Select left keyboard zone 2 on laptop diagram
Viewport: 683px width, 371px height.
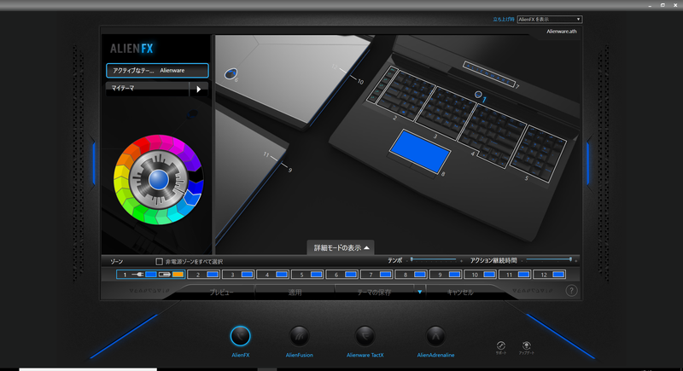tap(406, 94)
